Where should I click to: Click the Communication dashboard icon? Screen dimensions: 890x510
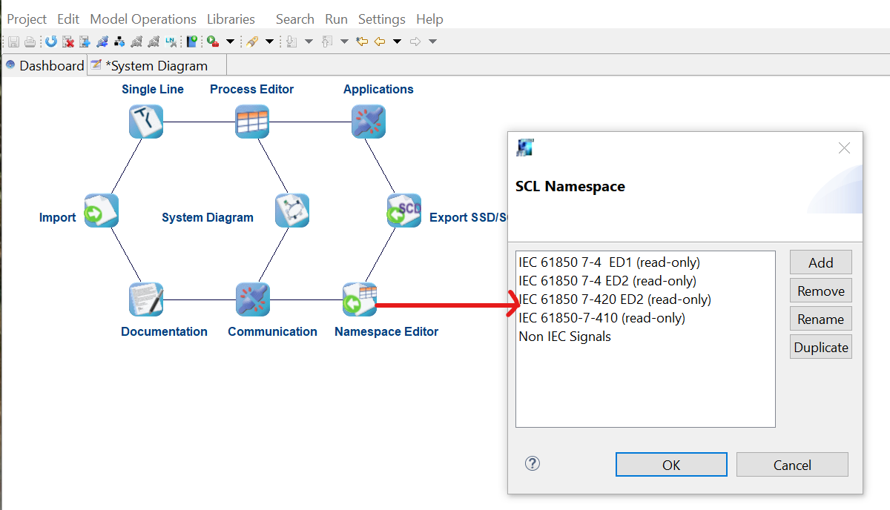click(252, 299)
